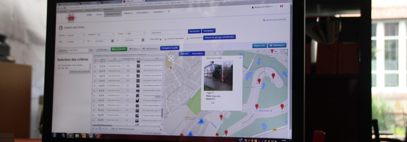
Task: Click the Enregistrer la grille button
Action: (x=170, y=48)
